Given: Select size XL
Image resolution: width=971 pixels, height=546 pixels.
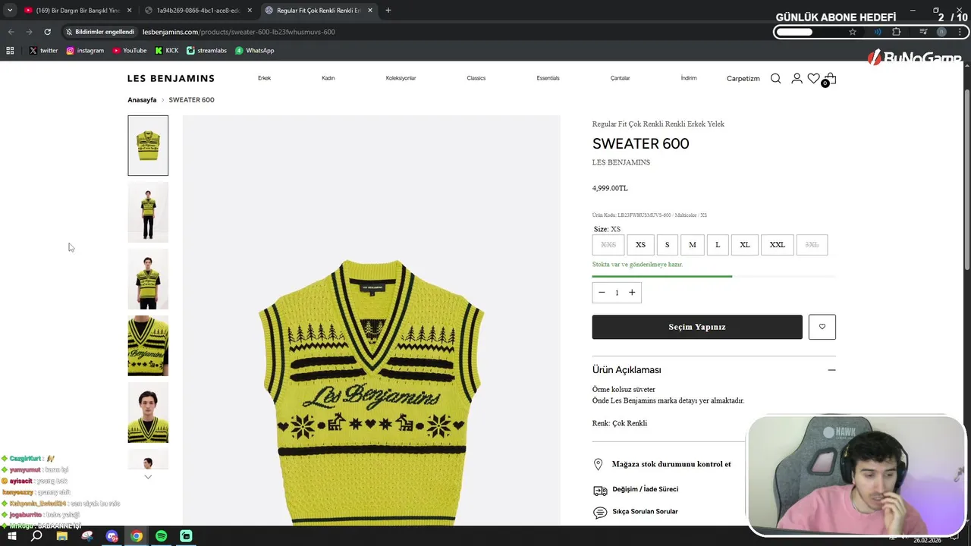Looking at the screenshot, I should [745, 245].
